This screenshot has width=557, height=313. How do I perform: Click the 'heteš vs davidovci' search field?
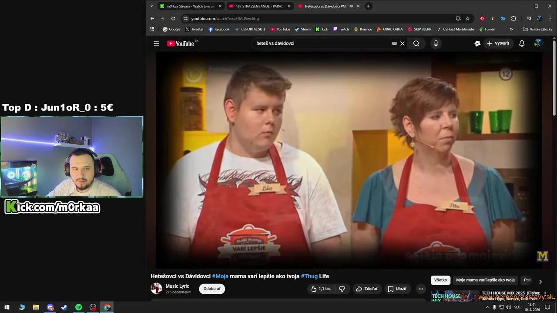point(322,43)
